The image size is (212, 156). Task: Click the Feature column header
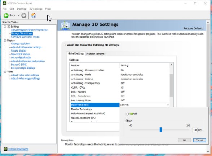coord(94,66)
